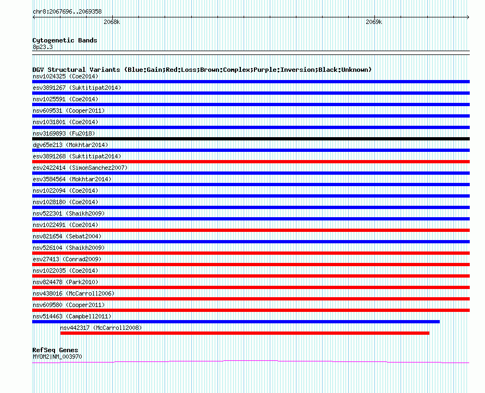Click the nsv442317 (McCarroll2008) label
Image resolution: width=485 pixels, height=393 pixels.
101,328
